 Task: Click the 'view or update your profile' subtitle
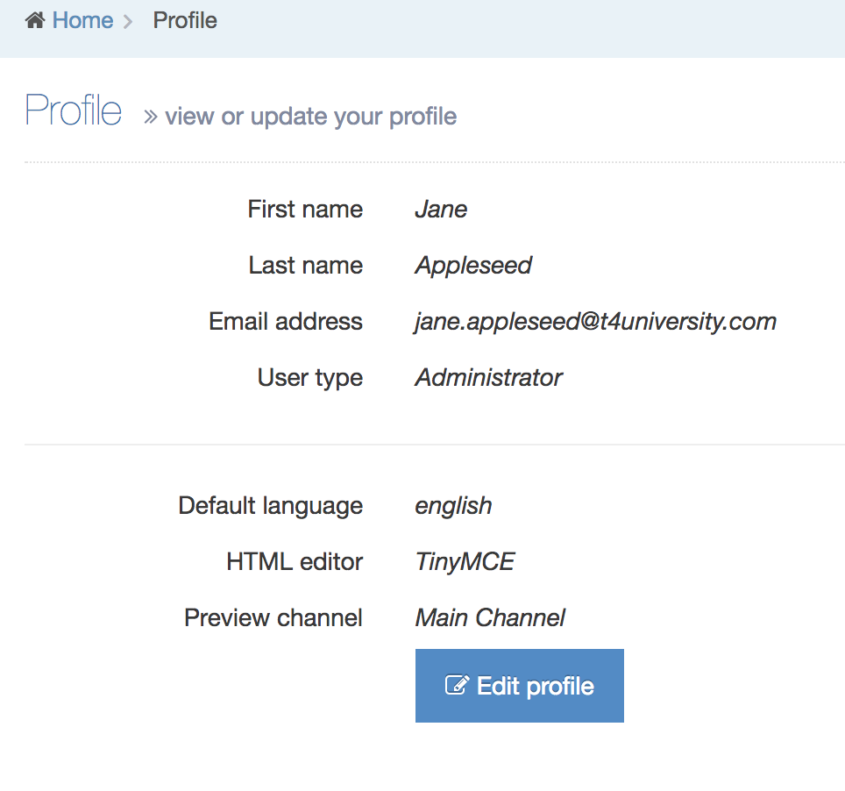pyautogui.click(x=310, y=117)
